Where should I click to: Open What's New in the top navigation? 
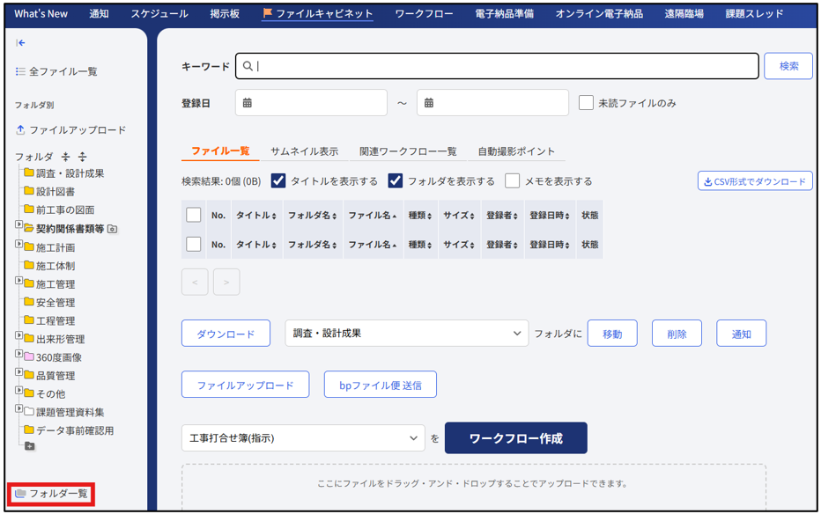pyautogui.click(x=41, y=13)
